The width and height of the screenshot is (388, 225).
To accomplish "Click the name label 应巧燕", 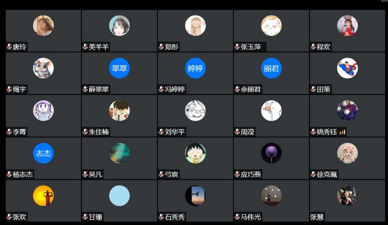I will pos(251,174).
